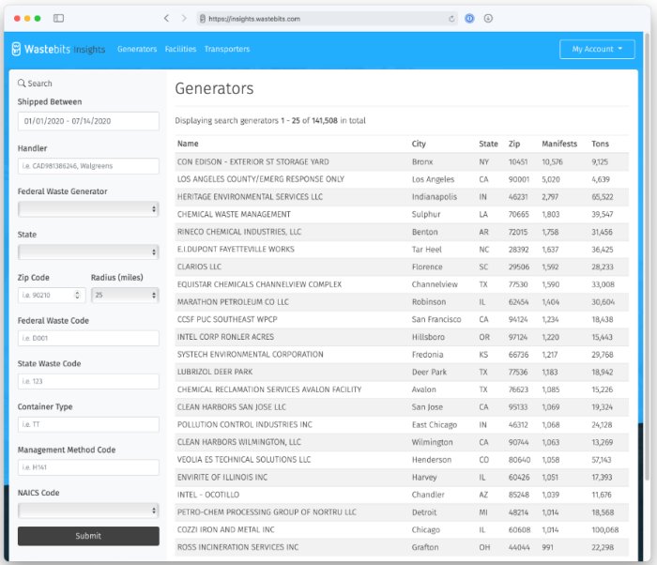Change the Radius (miles) dropdown
The image size is (657, 565).
point(125,295)
